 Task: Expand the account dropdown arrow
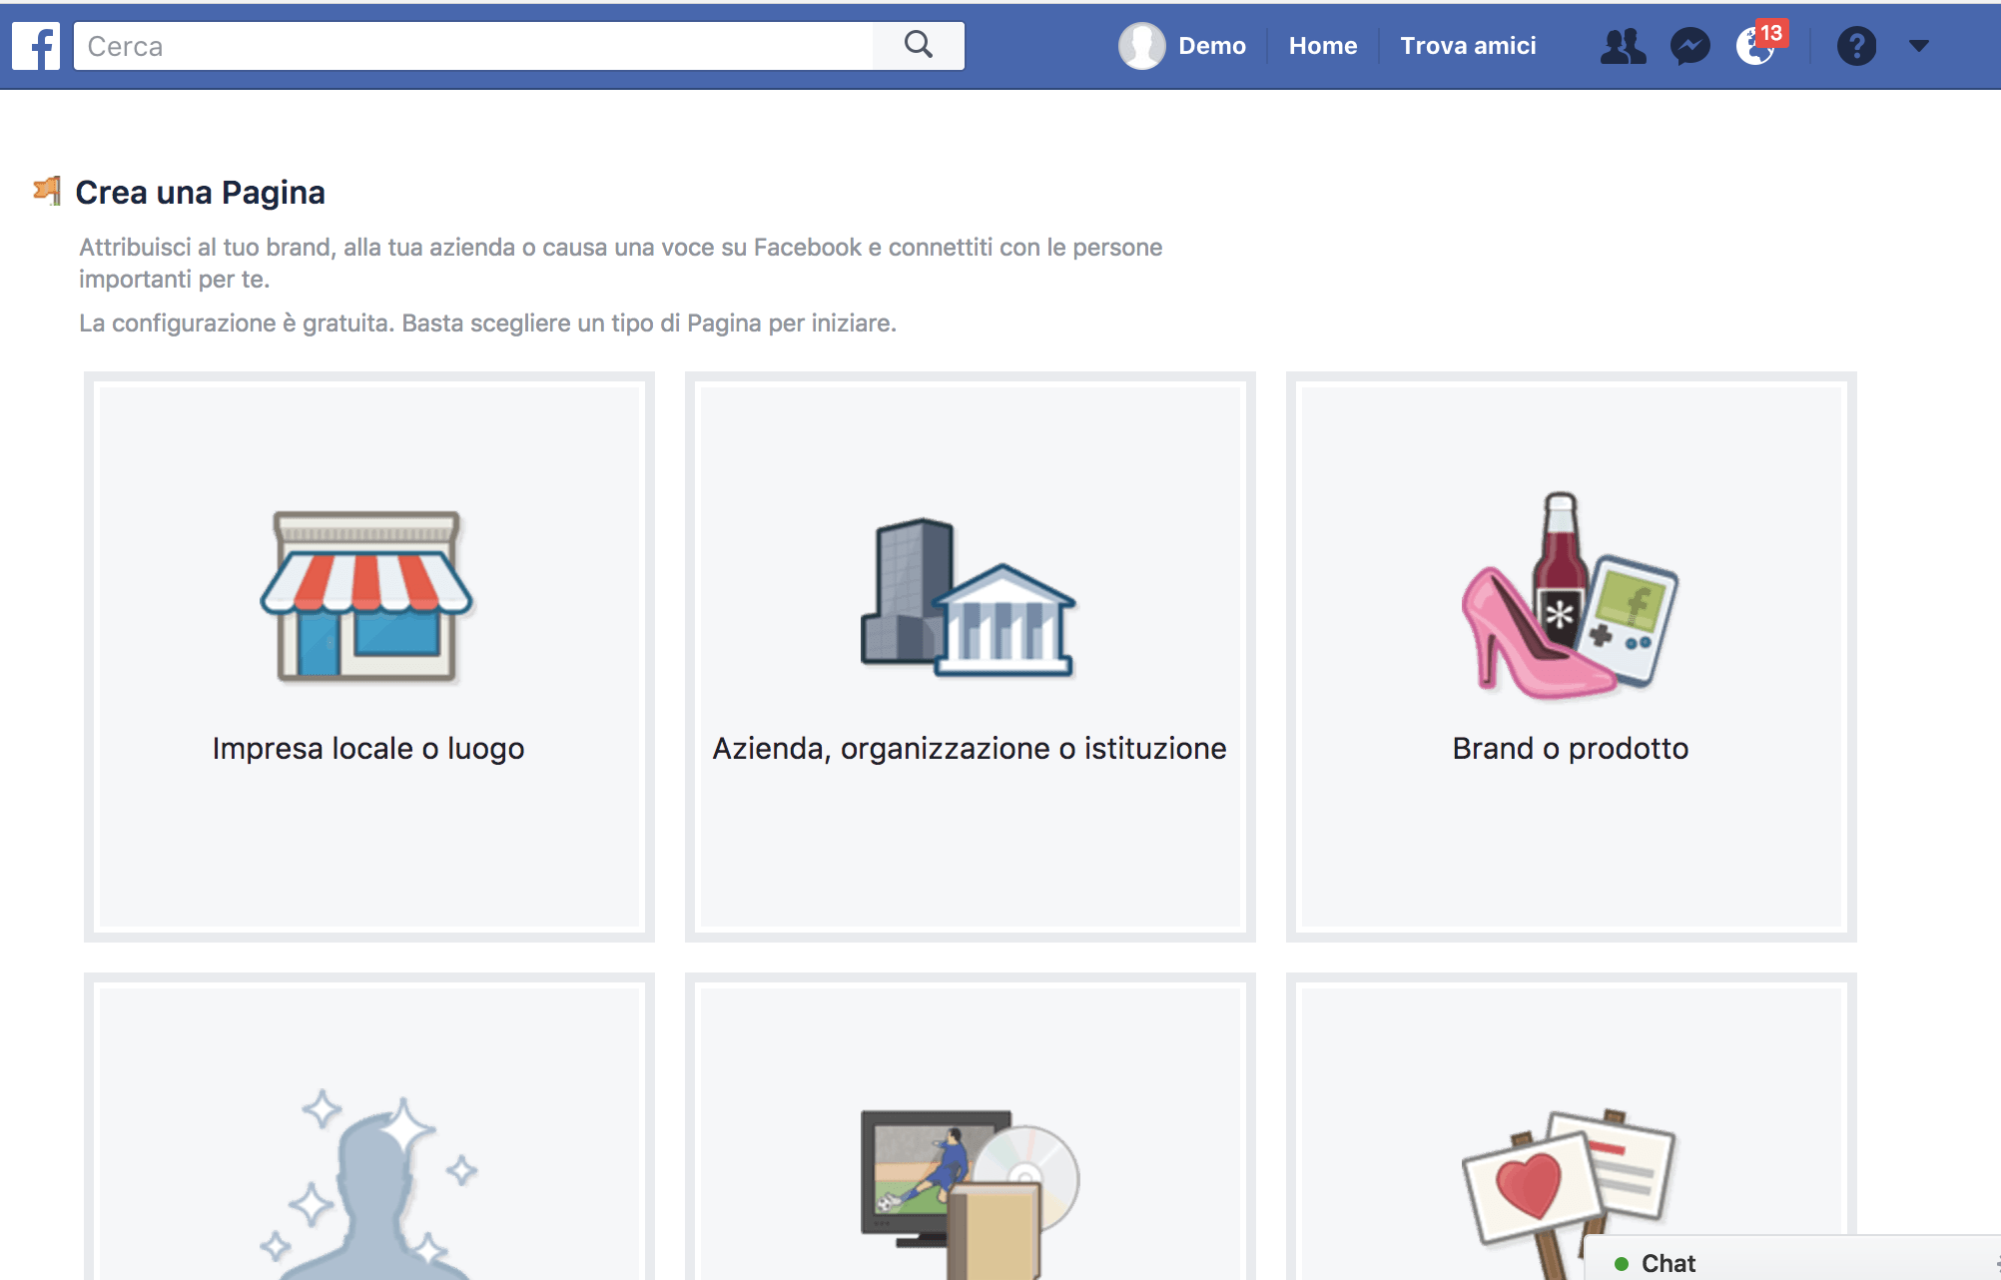[x=1918, y=46]
